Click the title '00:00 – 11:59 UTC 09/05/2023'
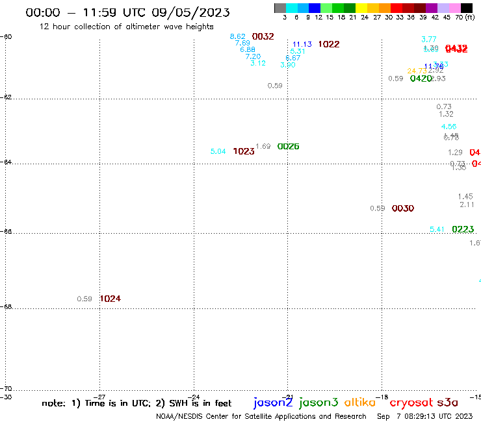 pos(127,12)
